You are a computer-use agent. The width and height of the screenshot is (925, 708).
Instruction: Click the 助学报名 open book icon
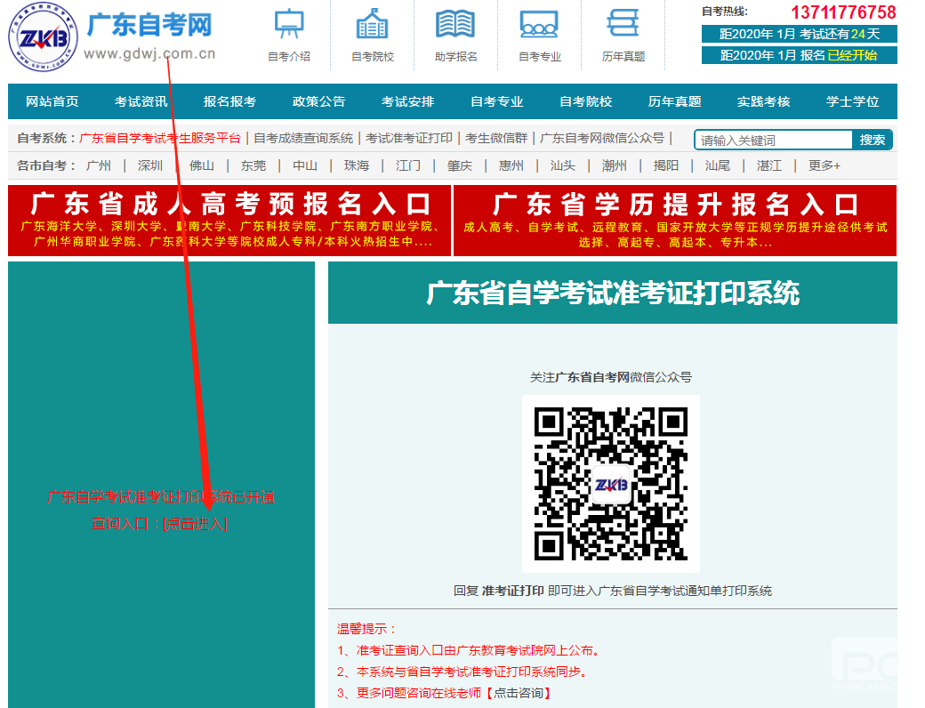[x=455, y=24]
